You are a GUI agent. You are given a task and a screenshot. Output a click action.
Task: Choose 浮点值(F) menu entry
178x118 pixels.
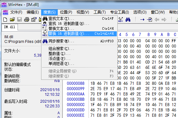[x=79, y=59]
